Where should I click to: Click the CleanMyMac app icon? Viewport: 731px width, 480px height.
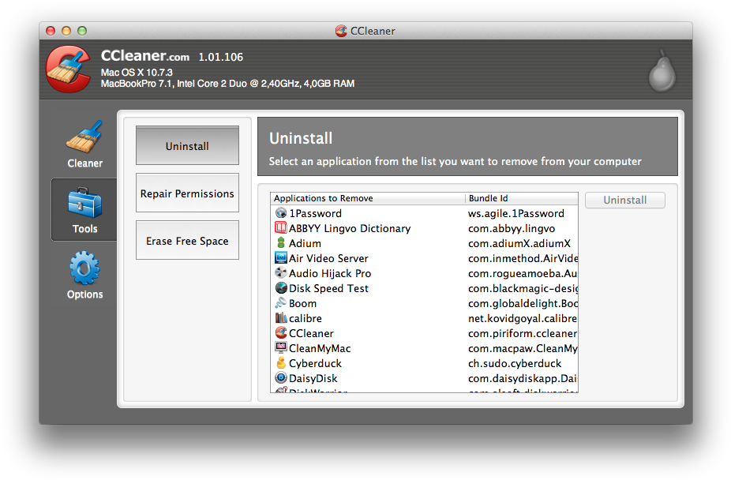click(281, 347)
